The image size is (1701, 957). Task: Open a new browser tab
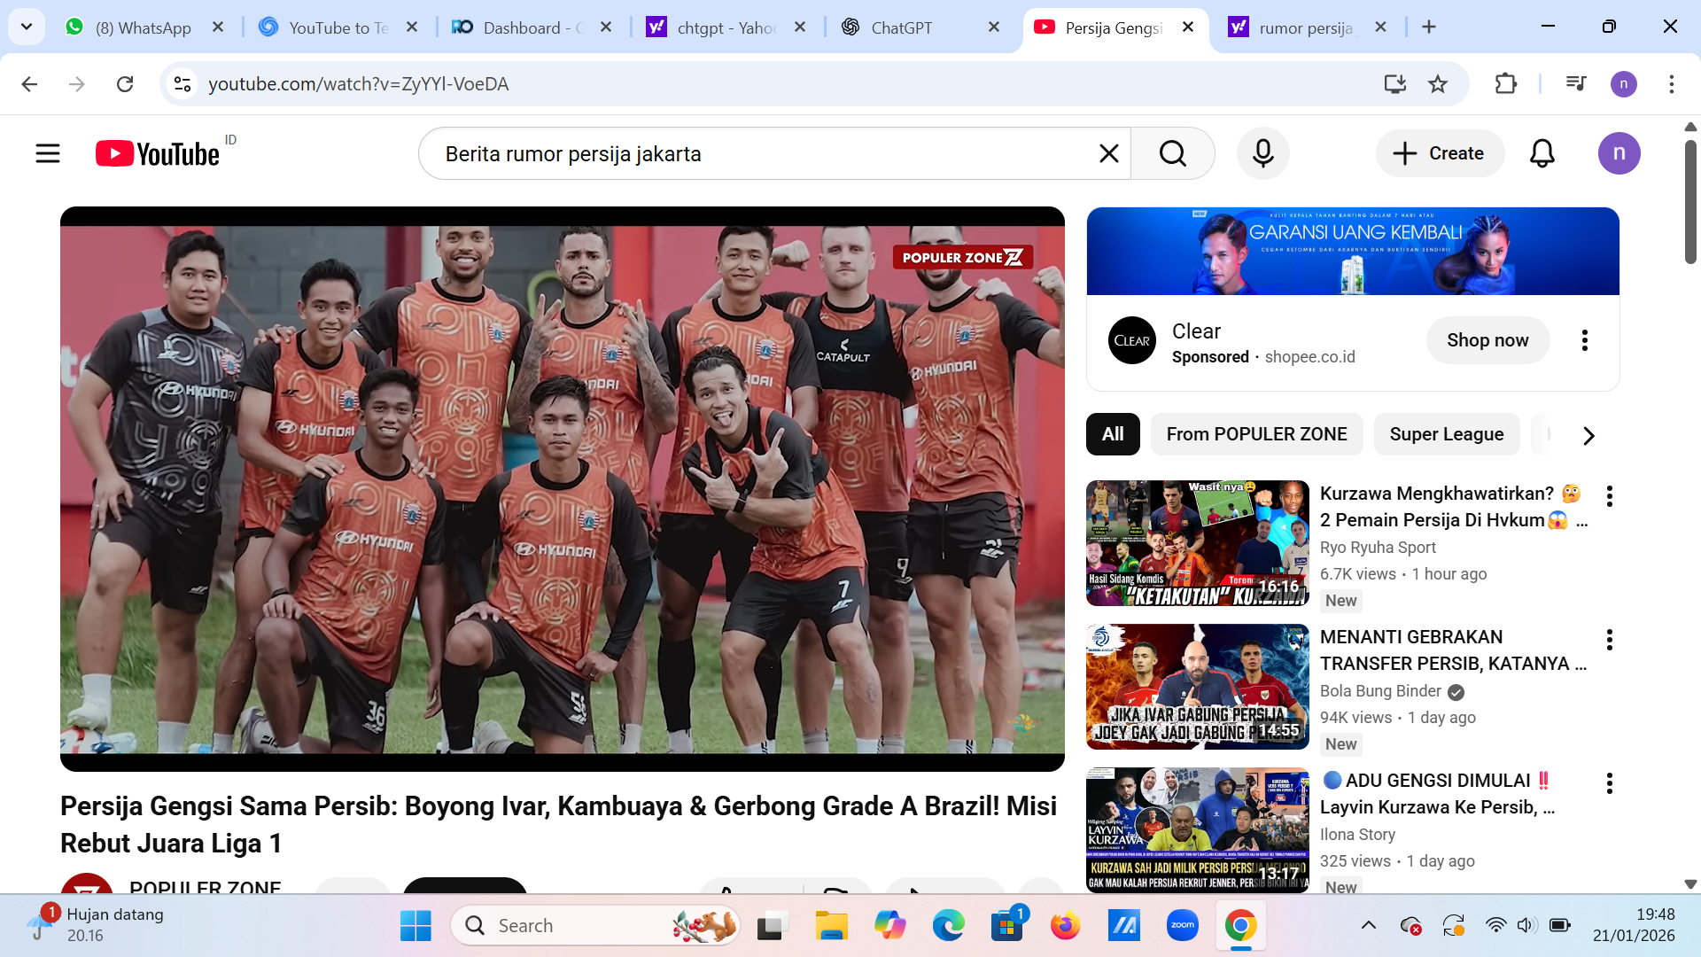point(1429,27)
